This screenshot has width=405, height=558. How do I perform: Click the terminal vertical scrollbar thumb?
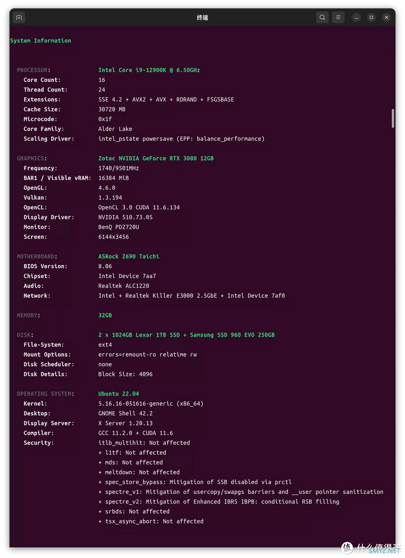coord(393,118)
